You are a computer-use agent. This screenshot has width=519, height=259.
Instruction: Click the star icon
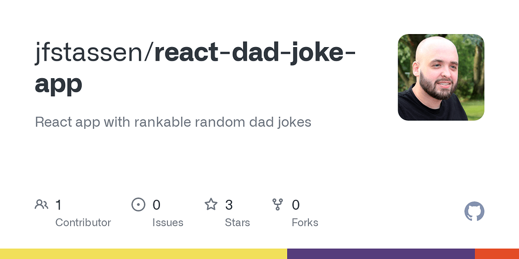(211, 204)
